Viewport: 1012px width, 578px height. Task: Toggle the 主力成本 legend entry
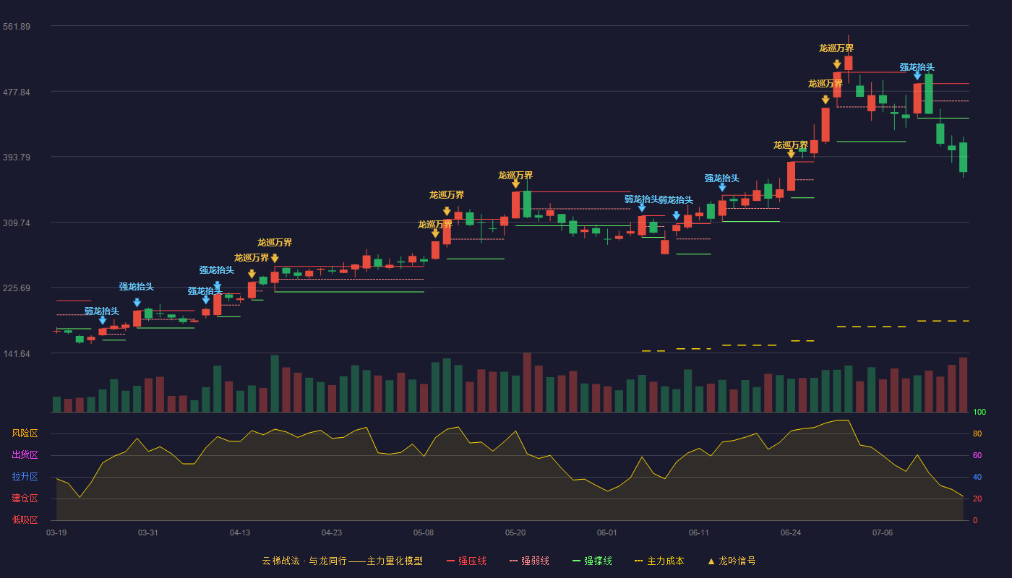pyautogui.click(x=659, y=561)
